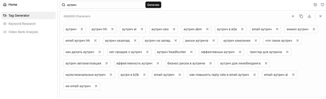The height and width of the screenshot is (99, 326).
Task: Click tag text аутрич для линкбилдинга
Action: tap(240, 63)
